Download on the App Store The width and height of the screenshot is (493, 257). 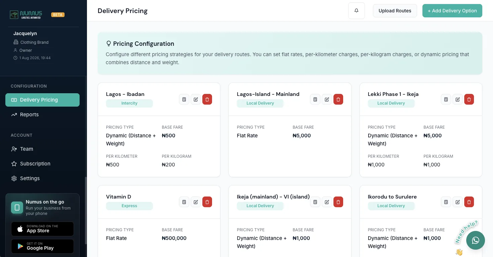tap(42, 229)
